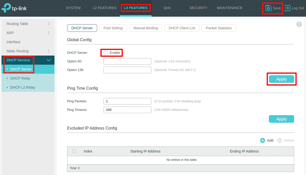Click the Starting IP Address column header
Screen dimensions: 306x175
[145, 151]
